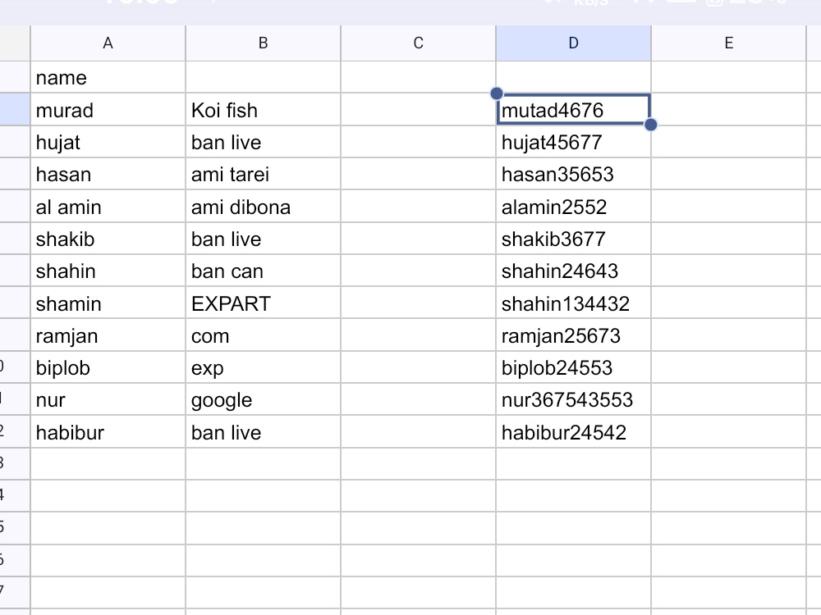Tap the top-left selection handle of 'mutad4676'

click(497, 93)
